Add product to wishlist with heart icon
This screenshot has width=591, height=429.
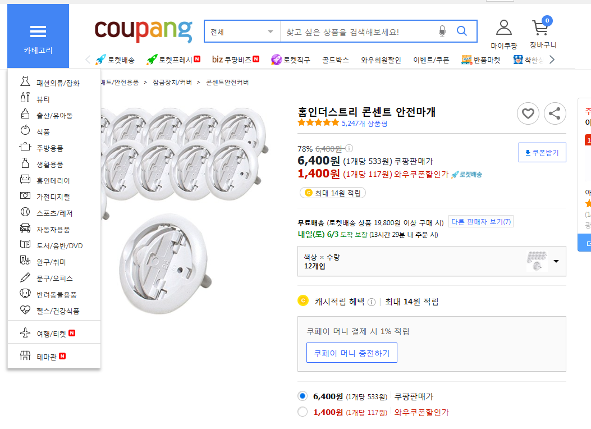click(x=528, y=114)
